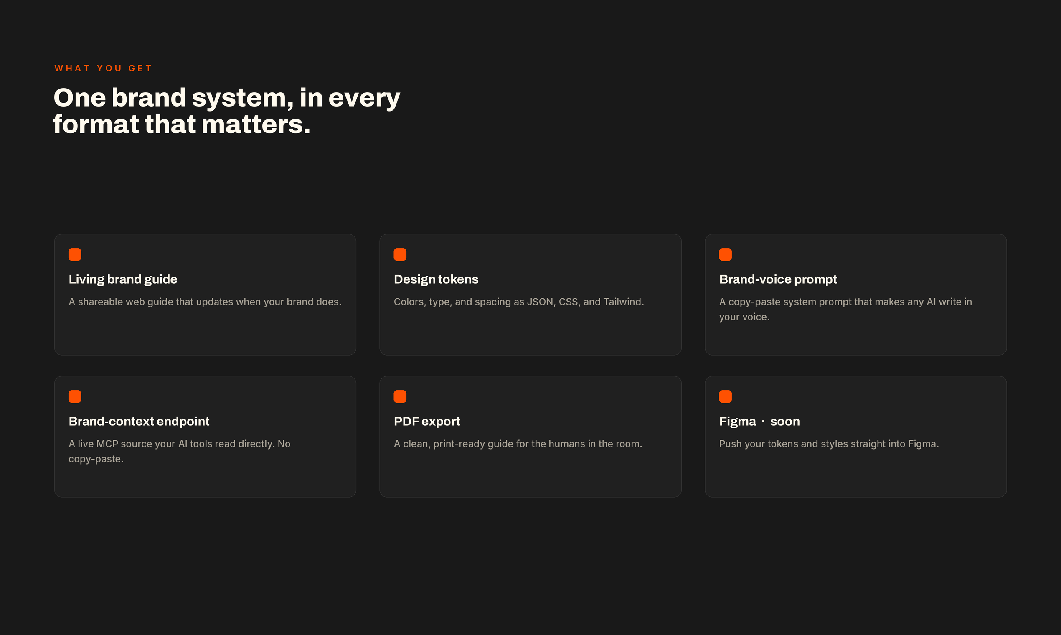Click description mentioning JSON, CSS, and Tailwind

pyautogui.click(x=518, y=302)
